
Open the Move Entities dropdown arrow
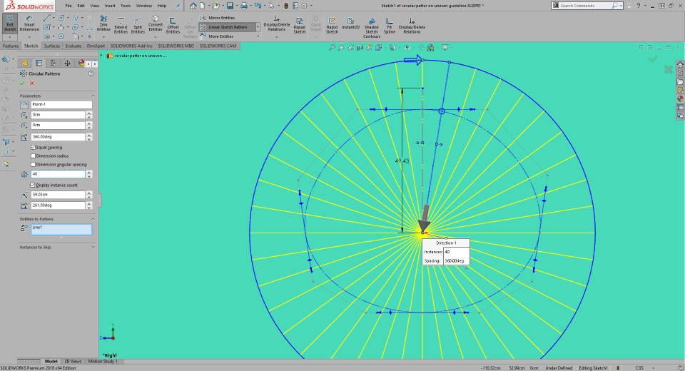(x=258, y=36)
